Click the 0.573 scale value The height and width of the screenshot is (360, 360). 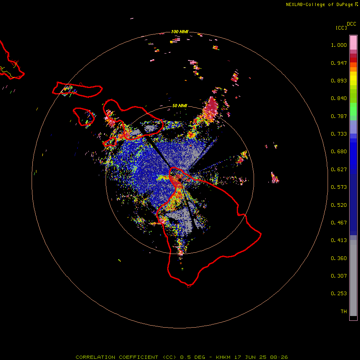pyautogui.click(x=339, y=187)
